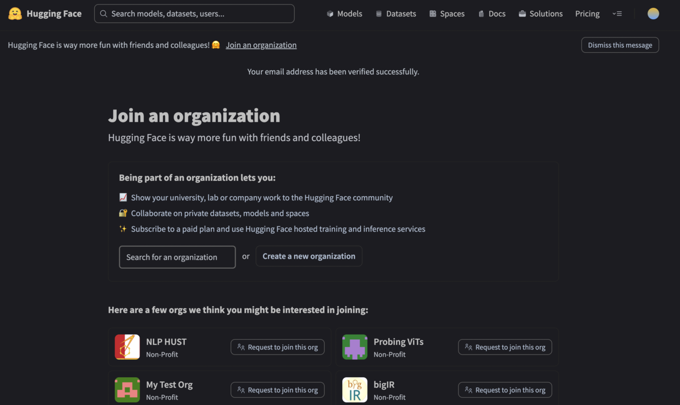Follow the Join an organization link
Image resolution: width=680 pixels, height=405 pixels.
pos(261,45)
